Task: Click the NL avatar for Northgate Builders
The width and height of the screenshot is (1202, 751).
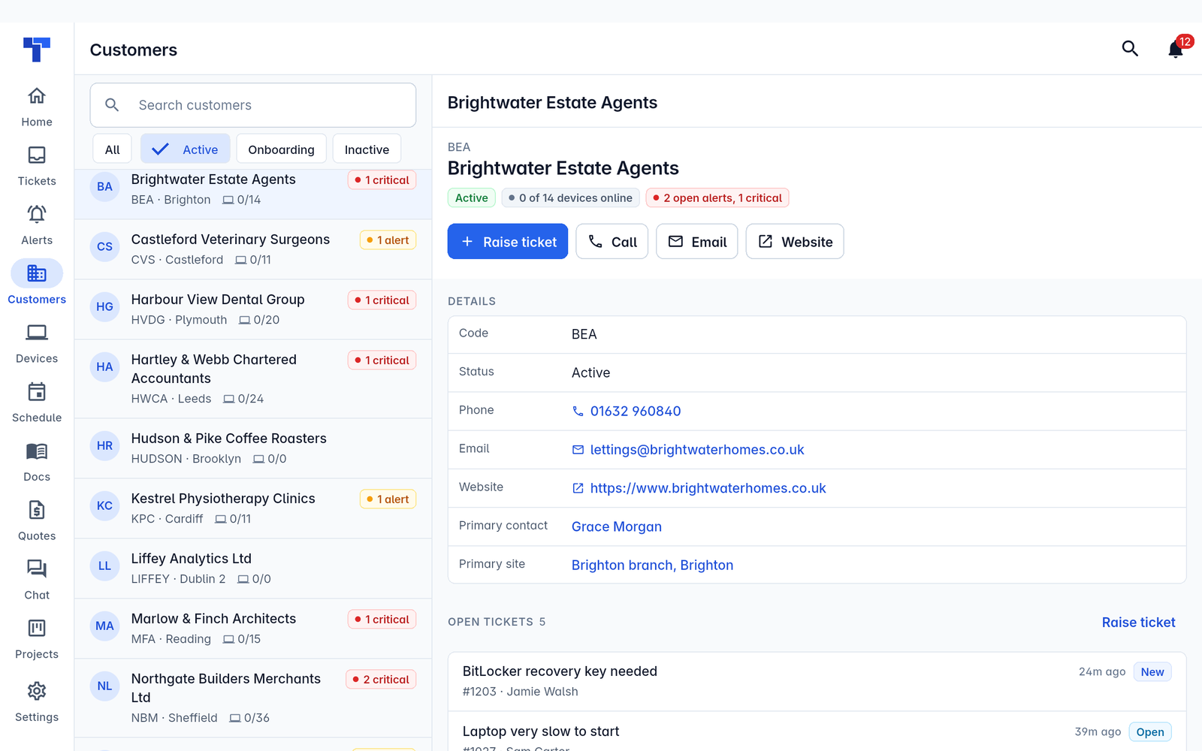Action: (x=105, y=686)
